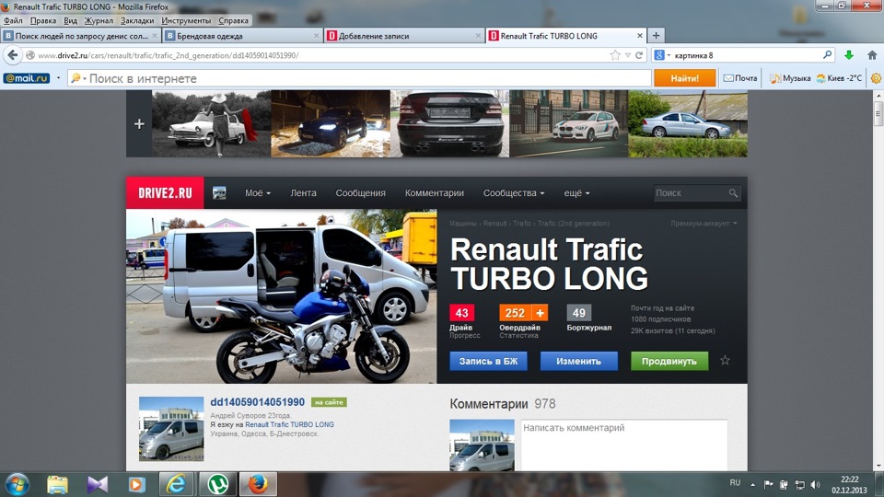Screen dimensions: 884x497
Task: Open the Закладки menu
Action: pyautogui.click(x=137, y=21)
